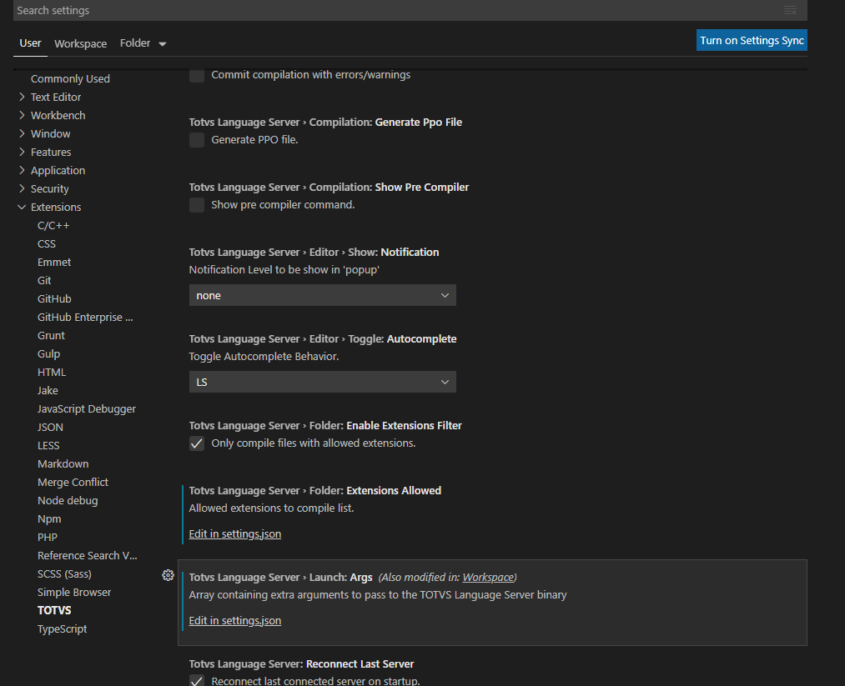The image size is (845, 686).
Task: Select the User settings tab
Action: click(30, 43)
